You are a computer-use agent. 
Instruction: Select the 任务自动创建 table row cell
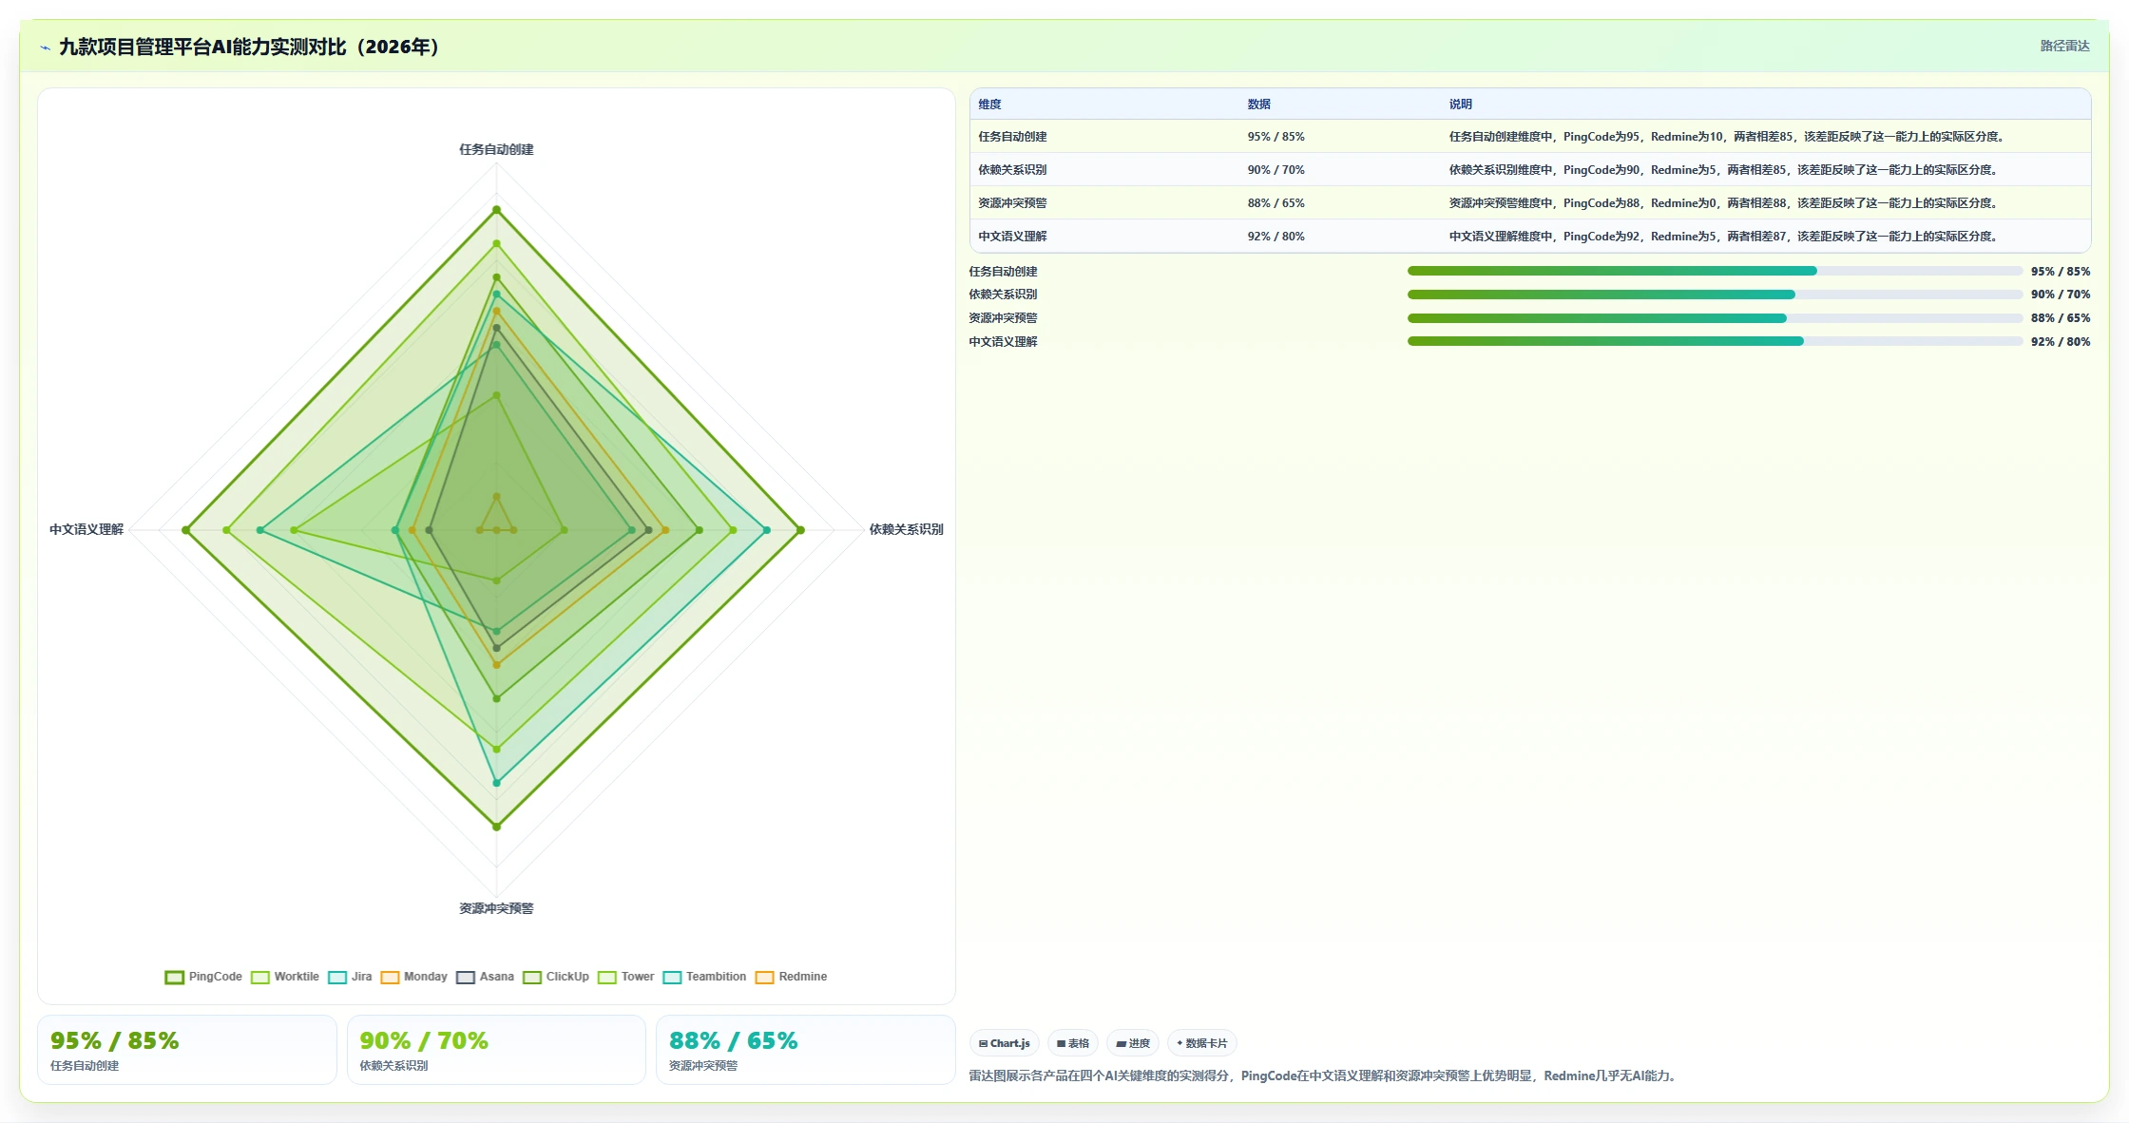pyautogui.click(x=1012, y=137)
